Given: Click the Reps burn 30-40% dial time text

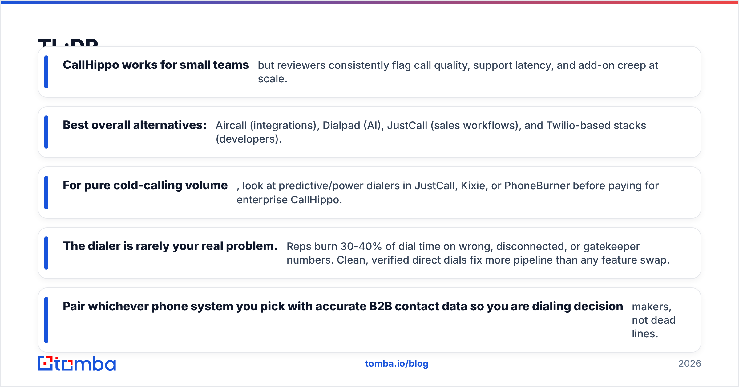Looking at the screenshot, I should tap(478, 253).
